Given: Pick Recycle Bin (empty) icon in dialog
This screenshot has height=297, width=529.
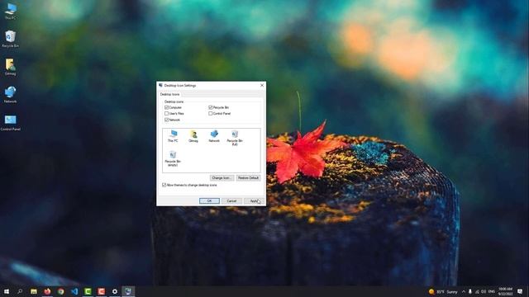Looking at the screenshot, I should coord(173,158).
